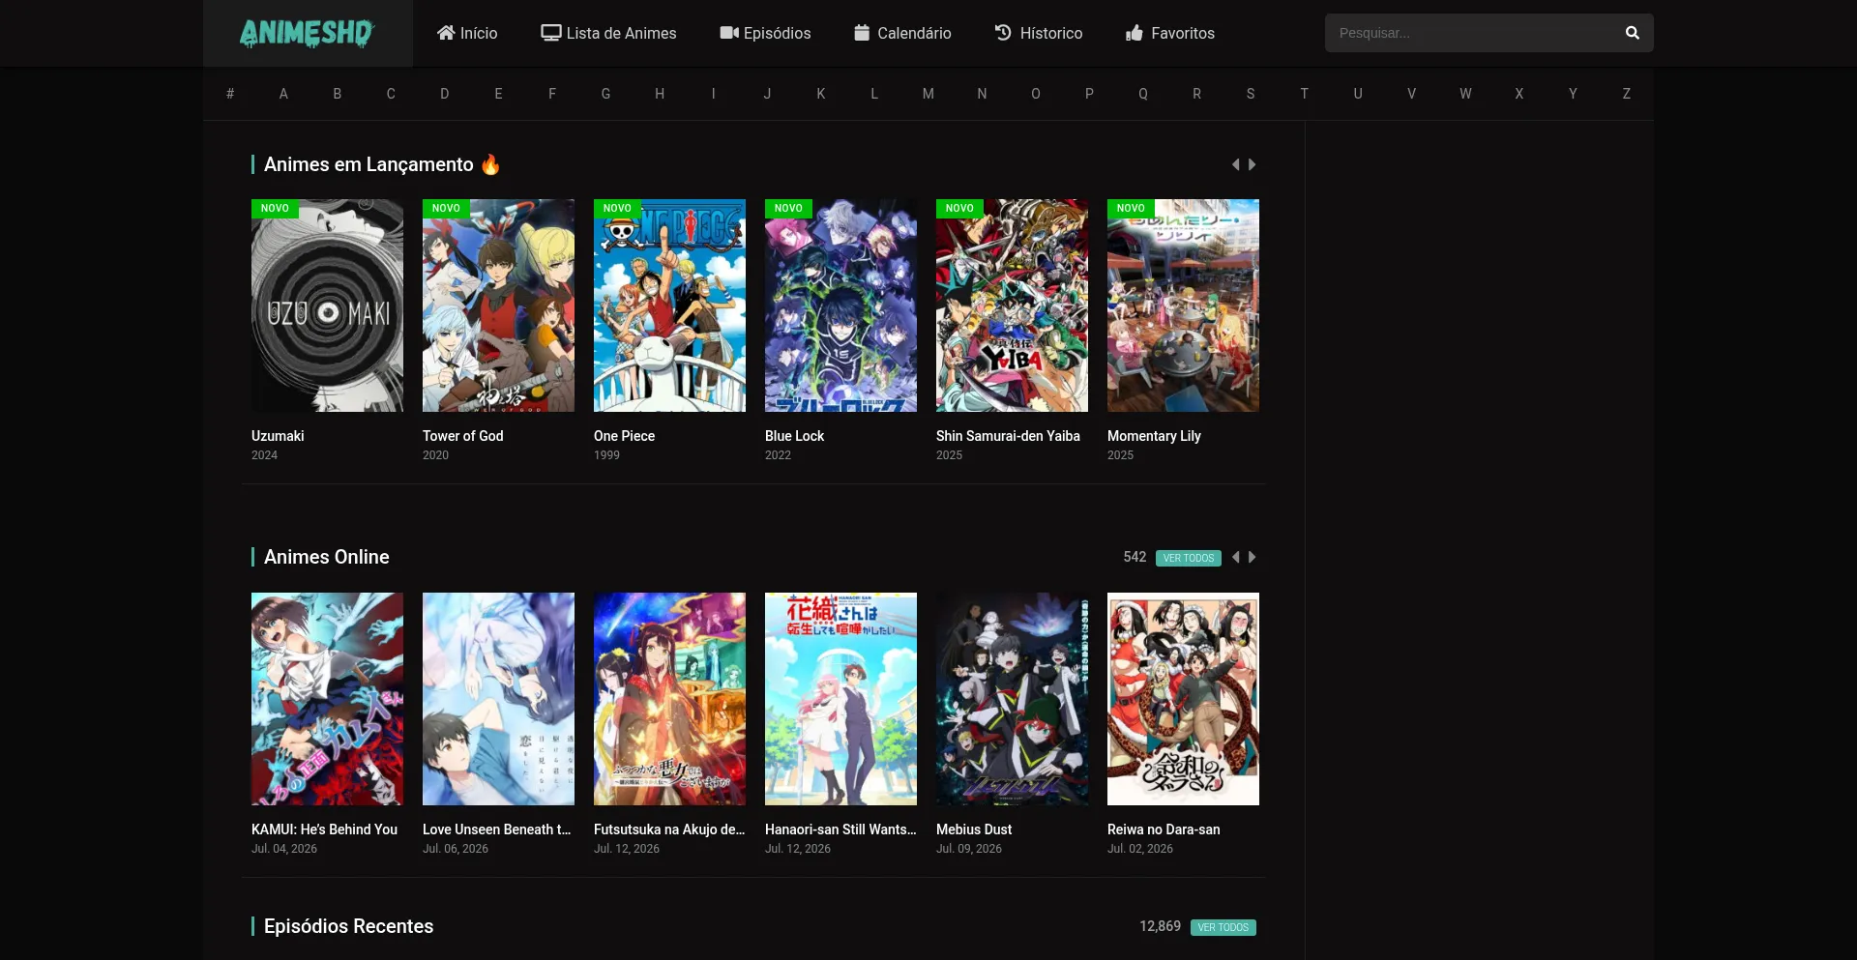Filter animes by letter K
Screen dimensions: 1857x960
[821, 94]
